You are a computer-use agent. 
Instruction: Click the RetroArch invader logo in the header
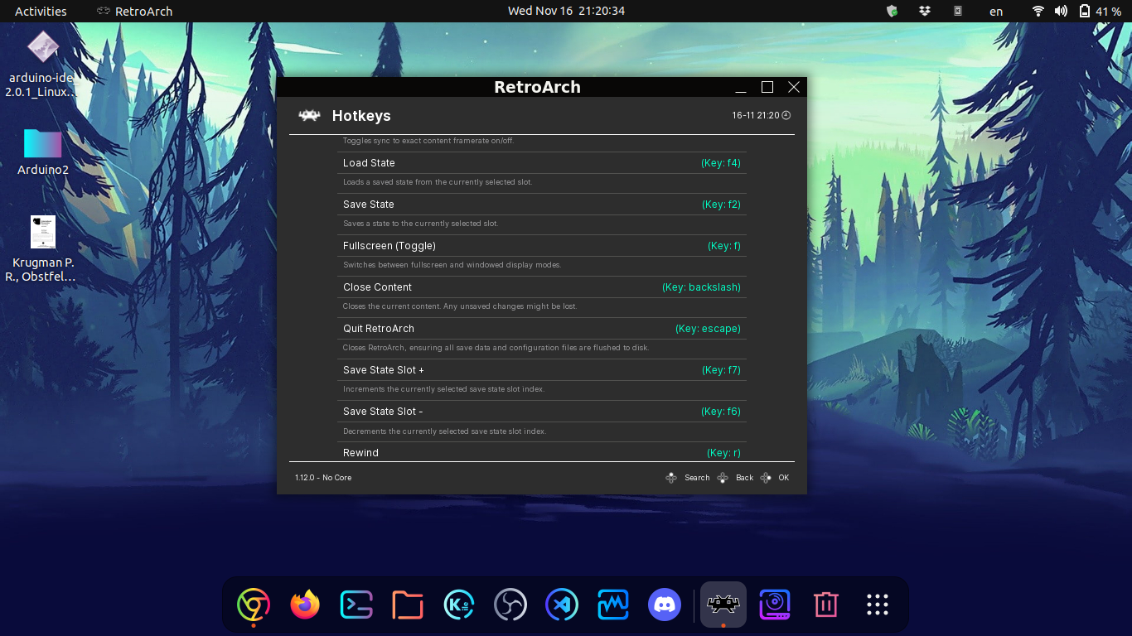click(309, 115)
